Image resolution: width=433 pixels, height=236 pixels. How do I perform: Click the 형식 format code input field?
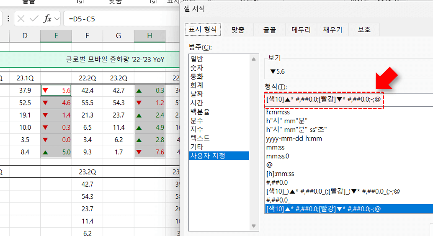348,100
